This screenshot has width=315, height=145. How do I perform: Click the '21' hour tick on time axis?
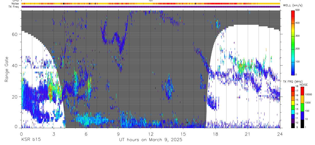[x=248, y=133]
